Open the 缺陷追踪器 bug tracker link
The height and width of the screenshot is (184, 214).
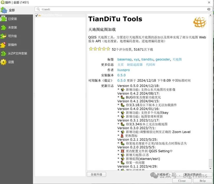click(x=135, y=65)
